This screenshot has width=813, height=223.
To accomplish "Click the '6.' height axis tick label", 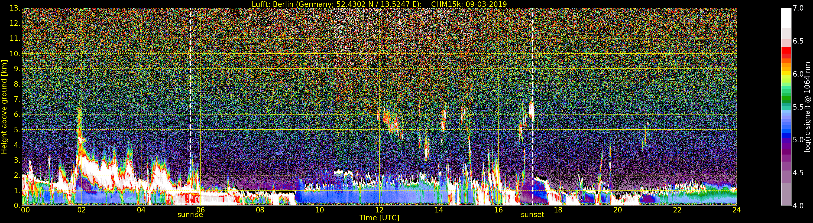I will click(x=17, y=114).
